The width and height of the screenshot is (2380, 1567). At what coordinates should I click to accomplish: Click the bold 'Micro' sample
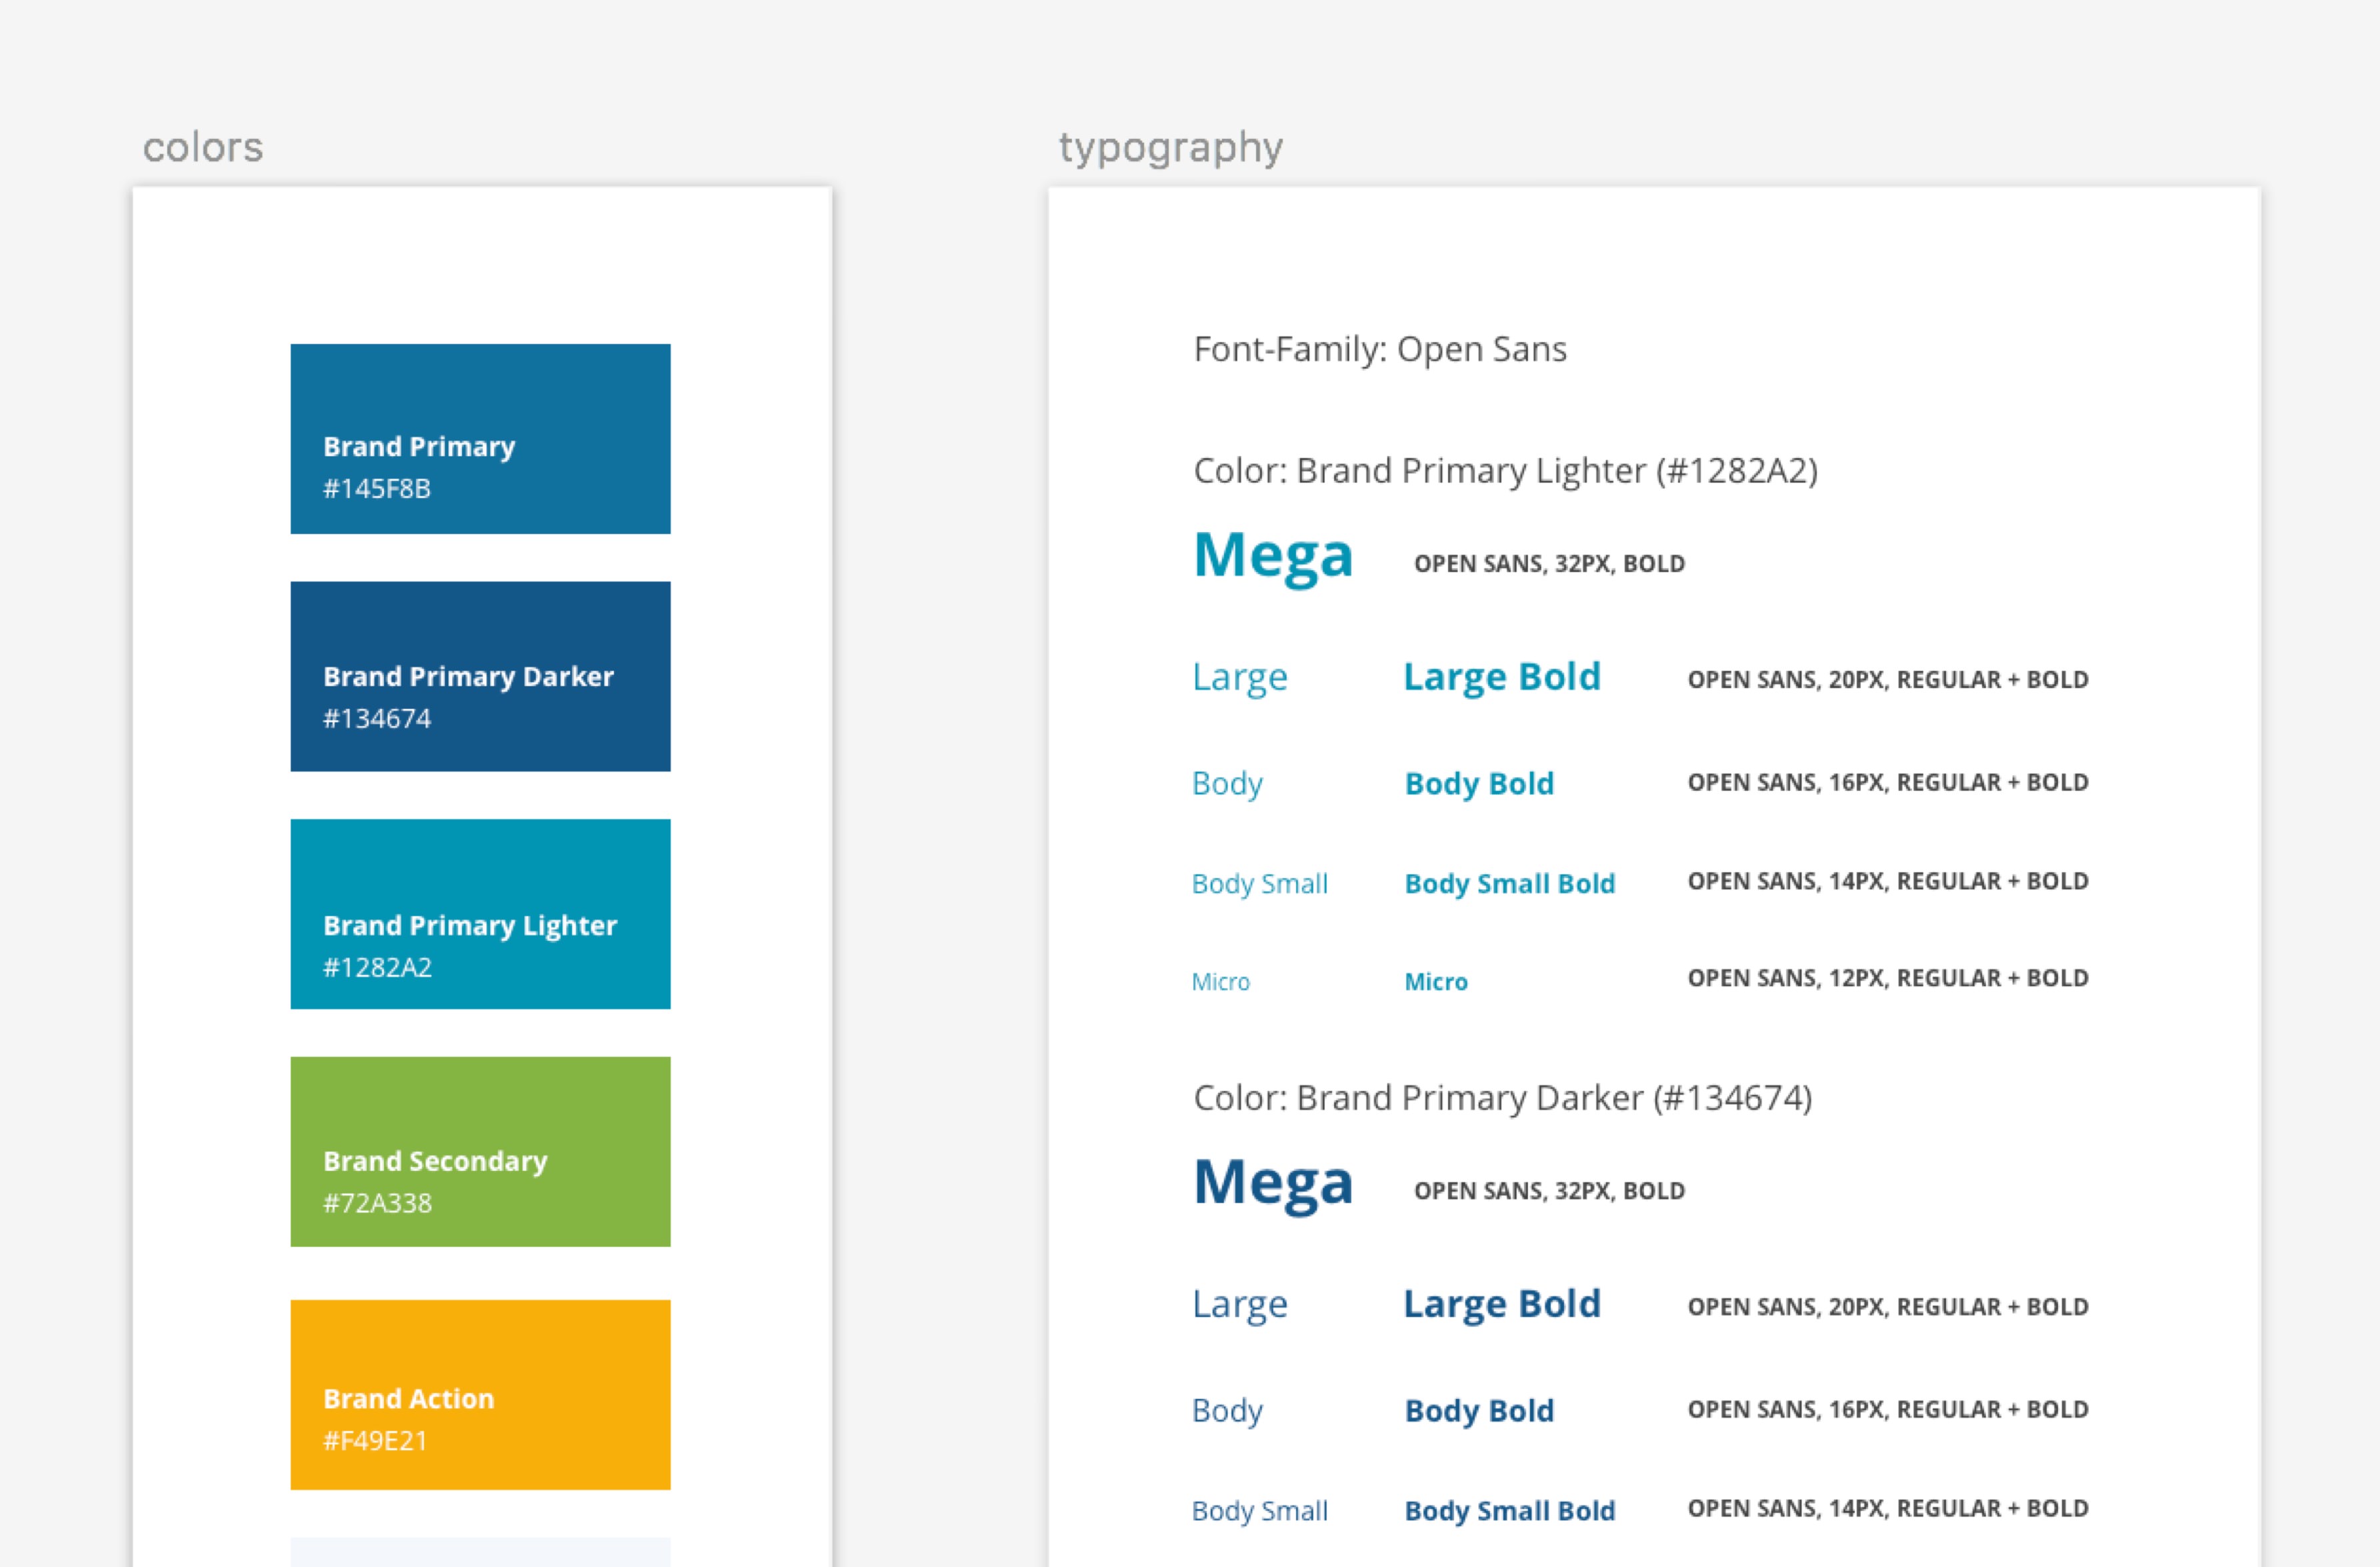coord(1436,982)
